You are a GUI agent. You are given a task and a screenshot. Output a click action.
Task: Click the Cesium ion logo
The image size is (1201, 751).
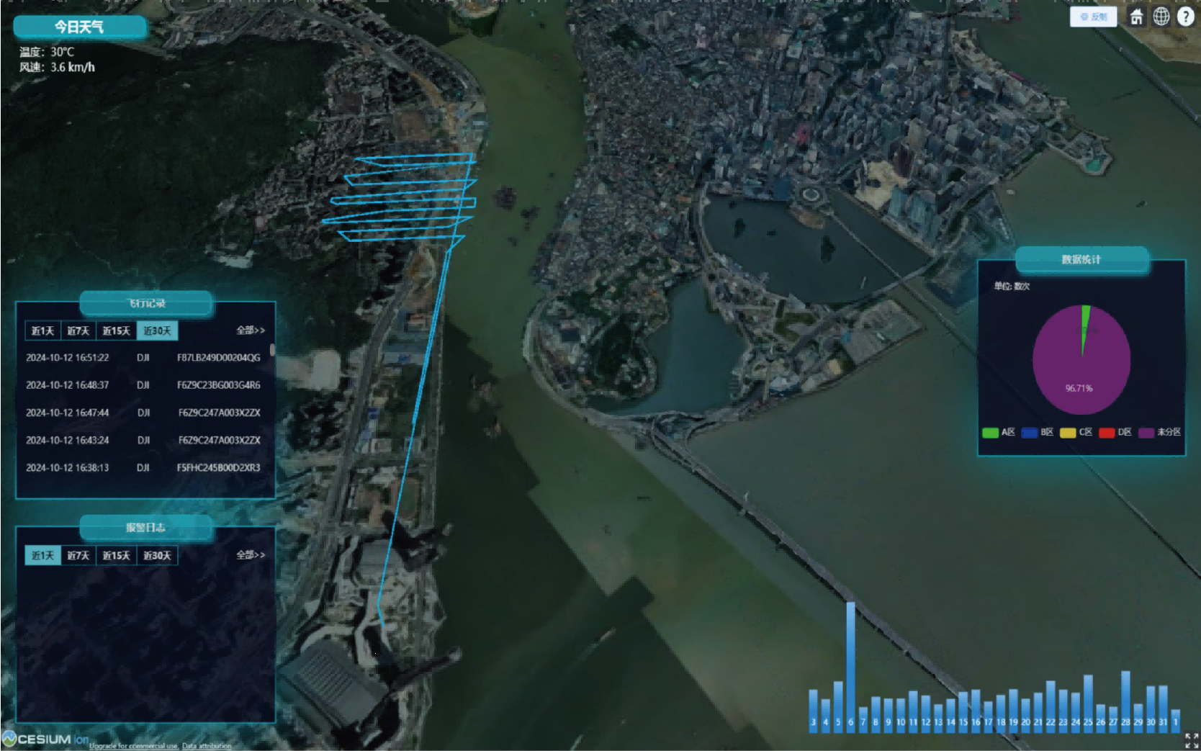pos(45,739)
